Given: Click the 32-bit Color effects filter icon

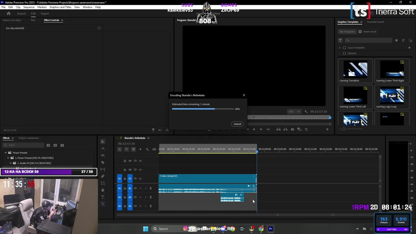Looking at the screenshot, I should coord(55,145).
